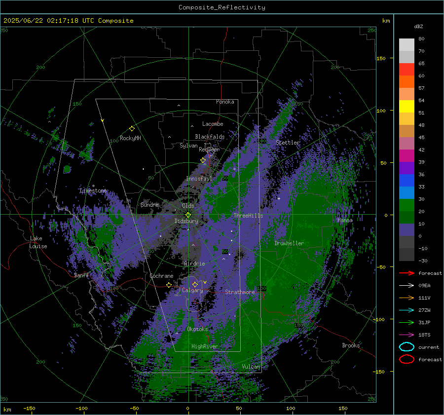The height and width of the screenshot is (415, 444).
Task: Click the orange 111V arrow icon
Action: (407, 298)
